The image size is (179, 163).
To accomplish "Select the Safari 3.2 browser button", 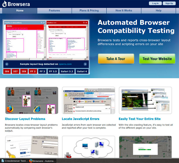I will pyautogui.click(x=67, y=72).
